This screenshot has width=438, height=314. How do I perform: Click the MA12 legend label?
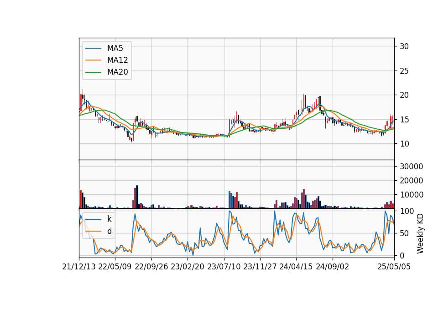(117, 60)
